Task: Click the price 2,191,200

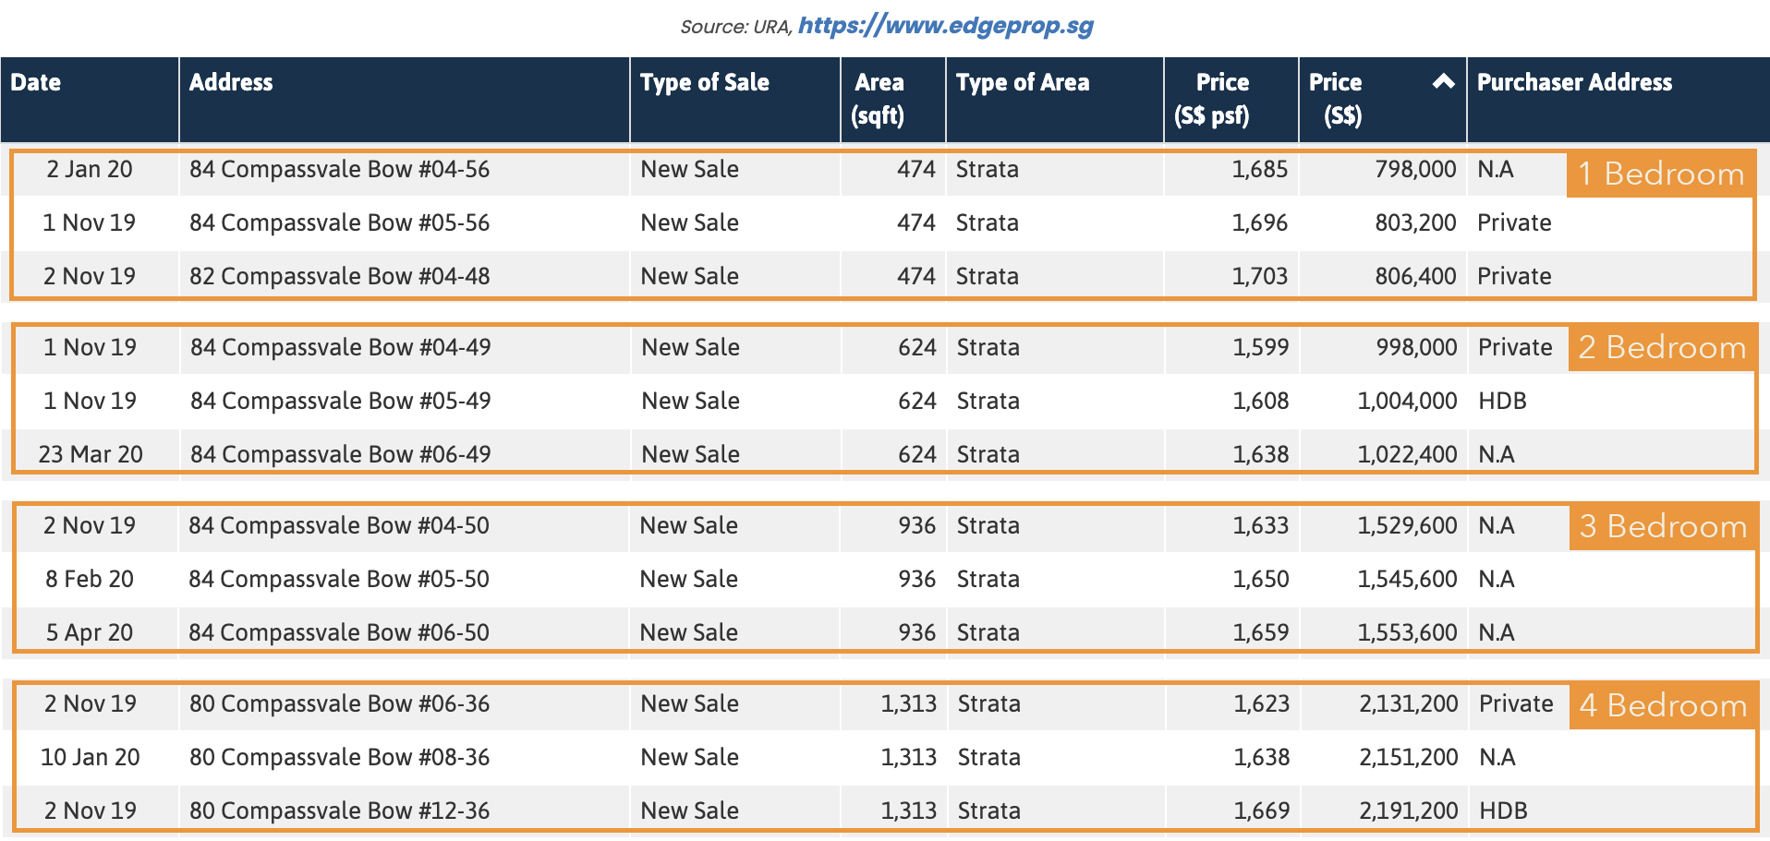Action: point(1408,811)
